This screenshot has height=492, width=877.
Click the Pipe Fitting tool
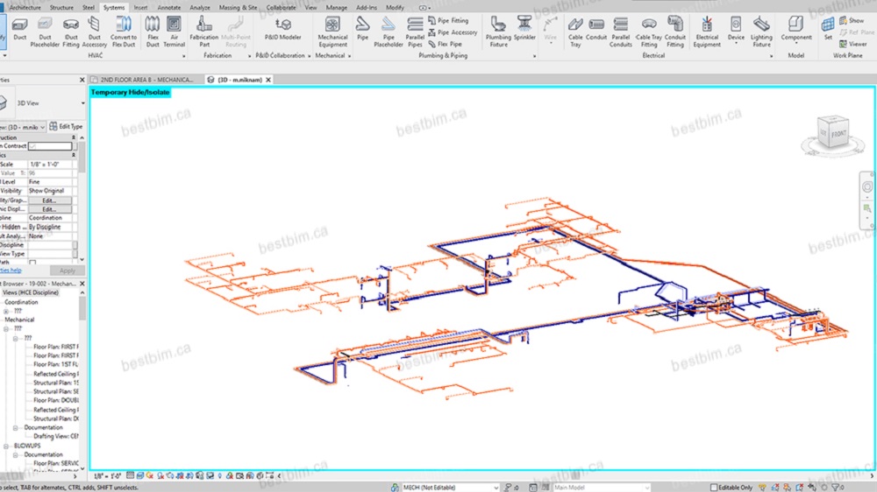point(448,20)
